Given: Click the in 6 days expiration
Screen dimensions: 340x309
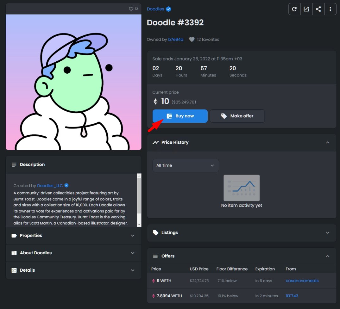Looking at the screenshot, I should click(264, 281).
